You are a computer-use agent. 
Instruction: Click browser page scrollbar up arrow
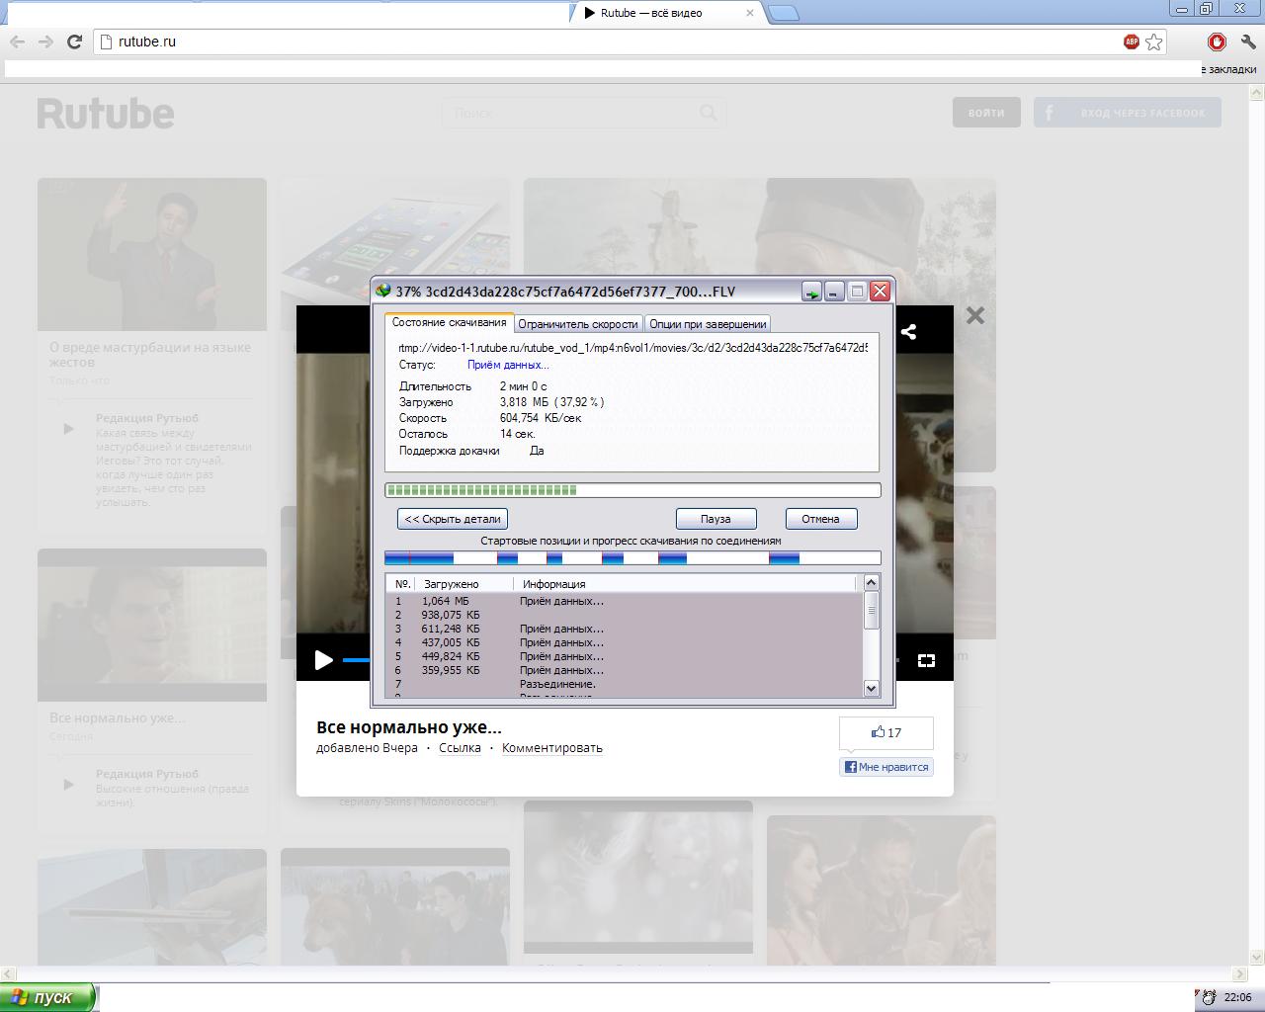click(x=1257, y=94)
